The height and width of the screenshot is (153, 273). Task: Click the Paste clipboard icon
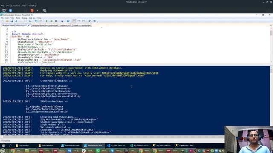pyautogui.click(x=26, y=21)
